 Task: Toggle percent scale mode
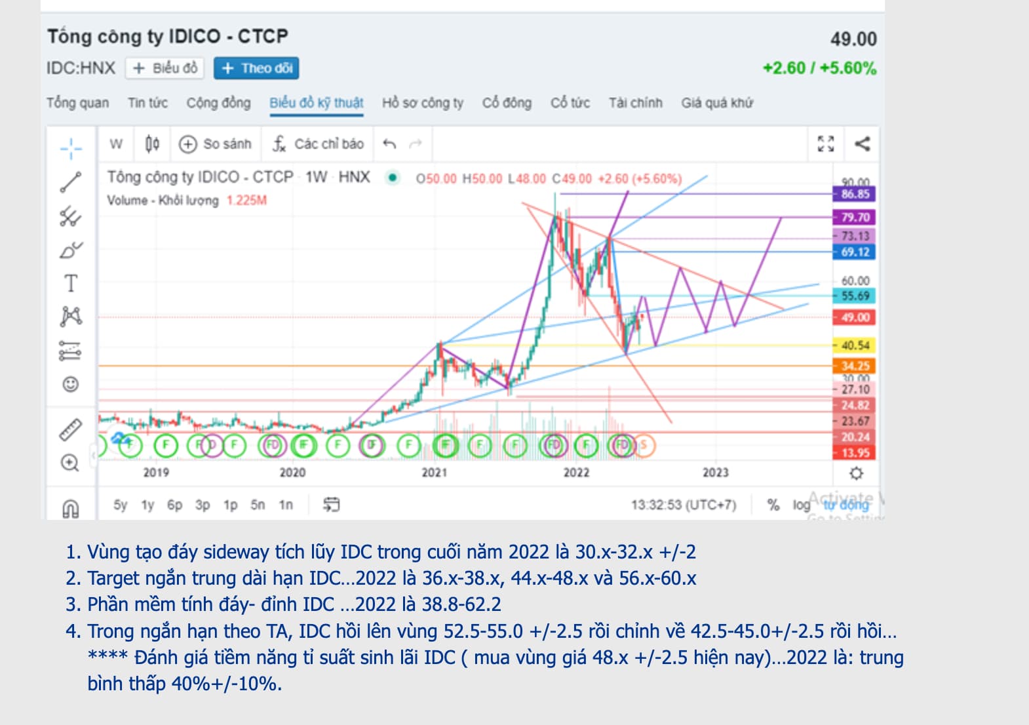pos(773,505)
